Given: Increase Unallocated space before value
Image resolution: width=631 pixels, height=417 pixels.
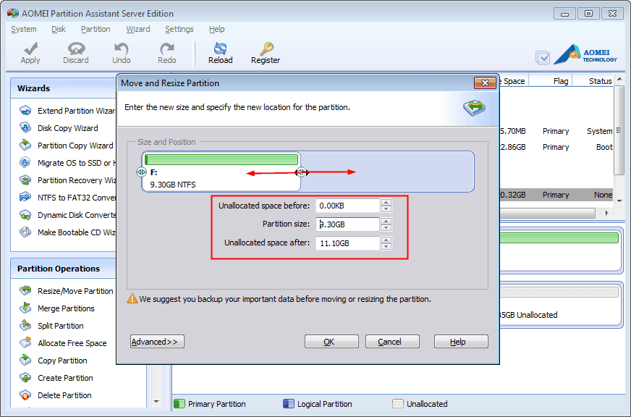Looking at the screenshot, I should 386,203.
